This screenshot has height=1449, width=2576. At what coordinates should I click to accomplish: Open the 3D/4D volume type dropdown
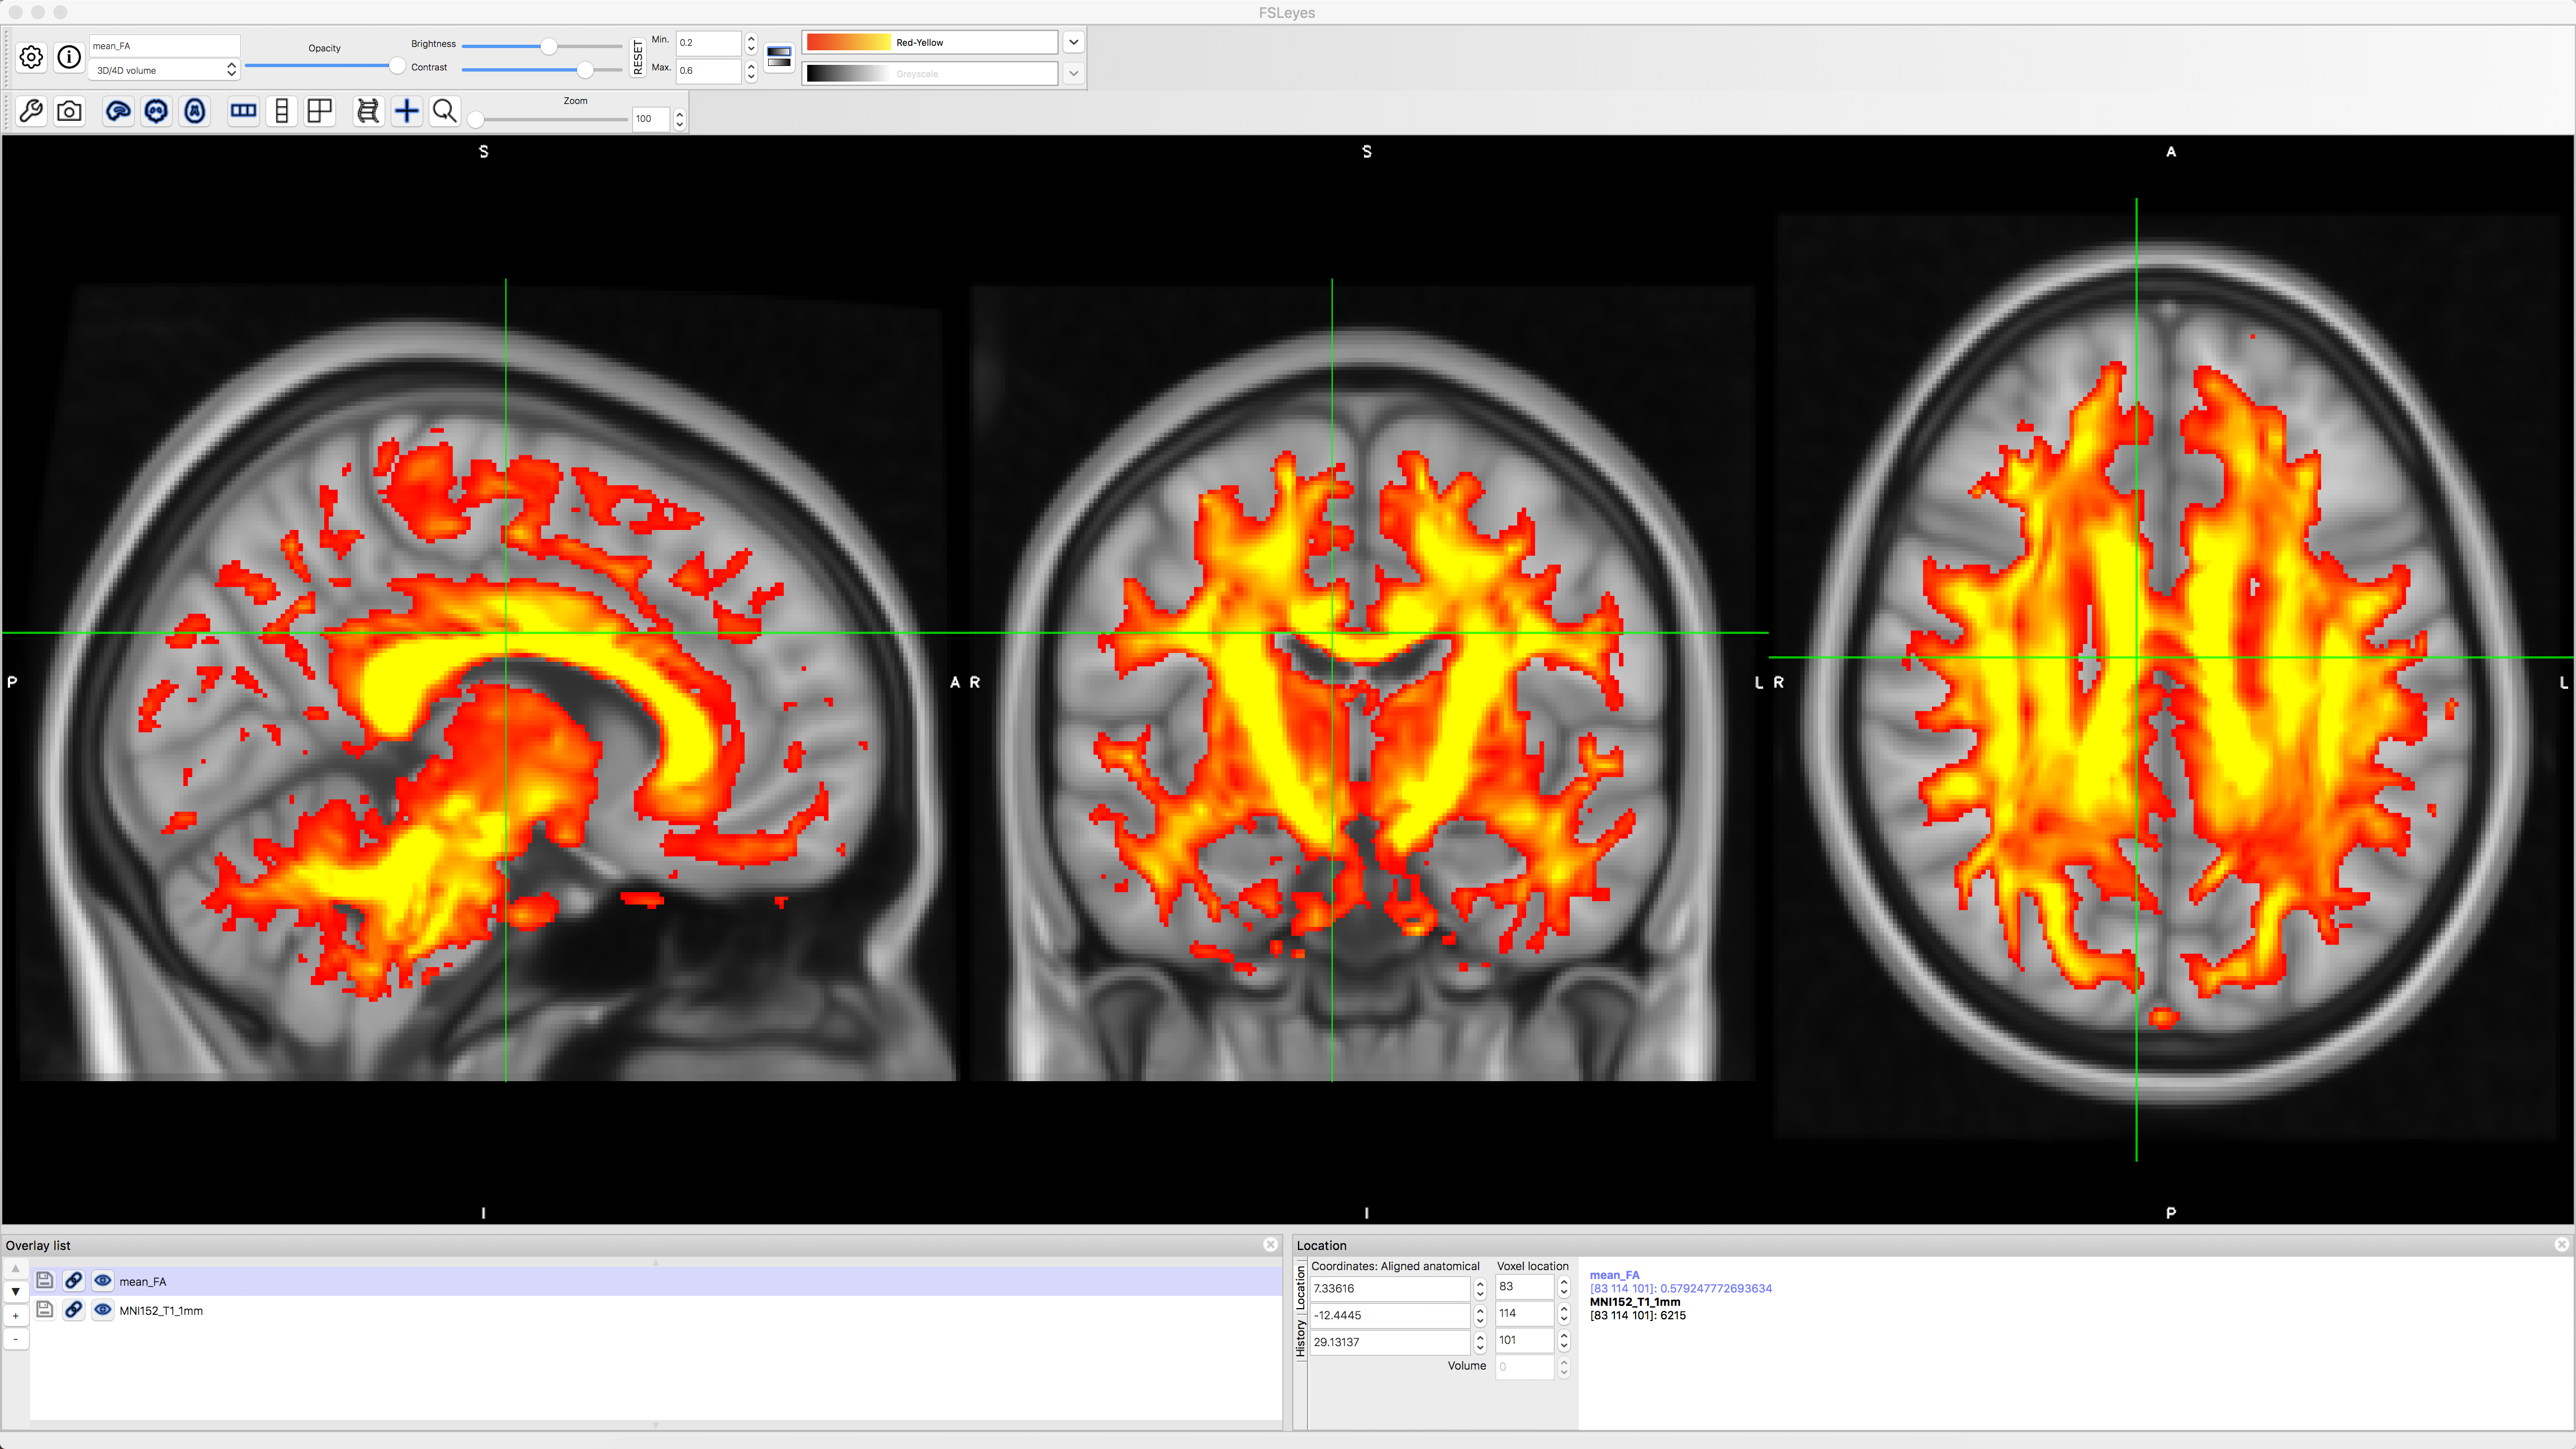point(164,70)
